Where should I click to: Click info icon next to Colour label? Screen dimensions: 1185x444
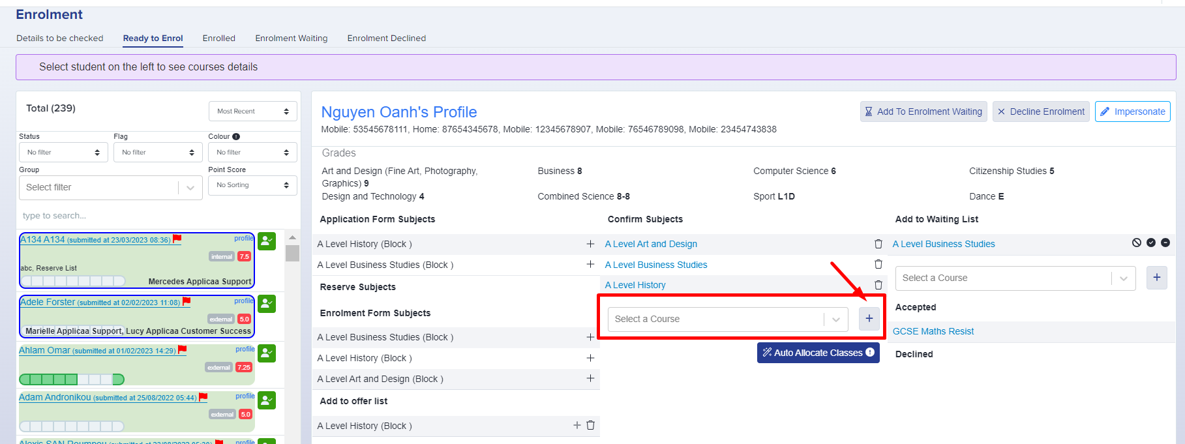point(236,136)
